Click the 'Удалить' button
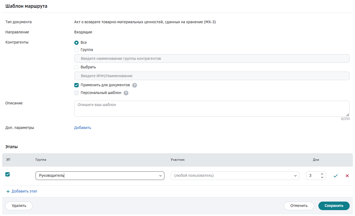The image size is (355, 216). (19, 206)
